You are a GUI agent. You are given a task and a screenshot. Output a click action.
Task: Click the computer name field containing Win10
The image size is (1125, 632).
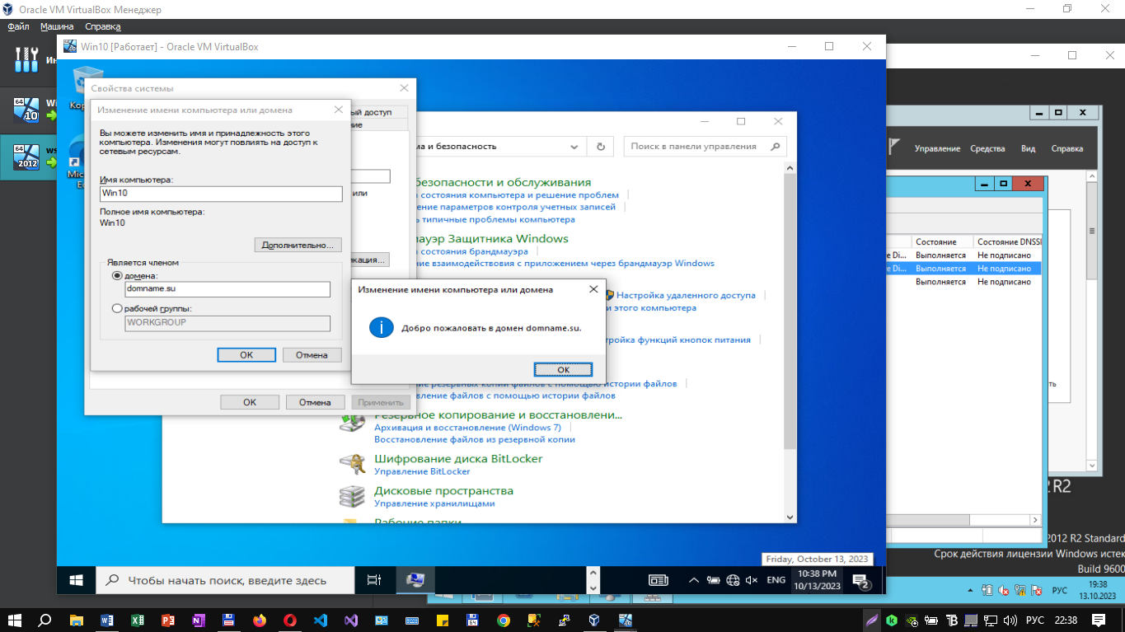(x=220, y=194)
